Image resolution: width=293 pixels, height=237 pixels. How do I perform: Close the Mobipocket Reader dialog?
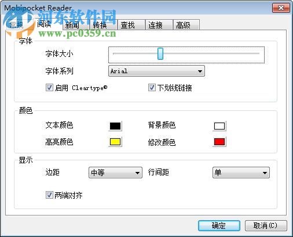pyautogui.click(x=281, y=8)
